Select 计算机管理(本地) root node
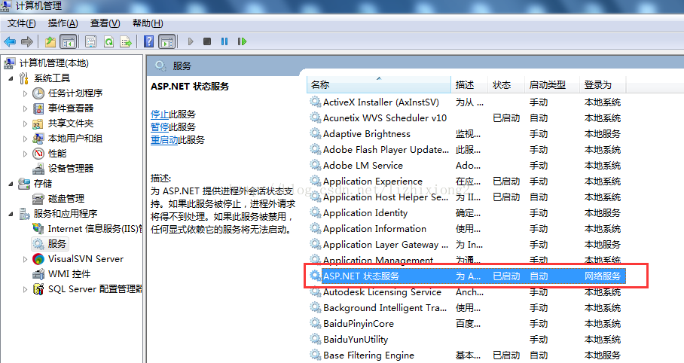This screenshot has width=684, height=363. 54,63
